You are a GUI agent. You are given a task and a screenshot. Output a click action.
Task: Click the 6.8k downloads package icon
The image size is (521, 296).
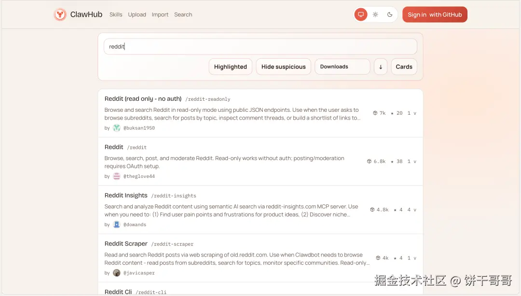[x=369, y=161]
